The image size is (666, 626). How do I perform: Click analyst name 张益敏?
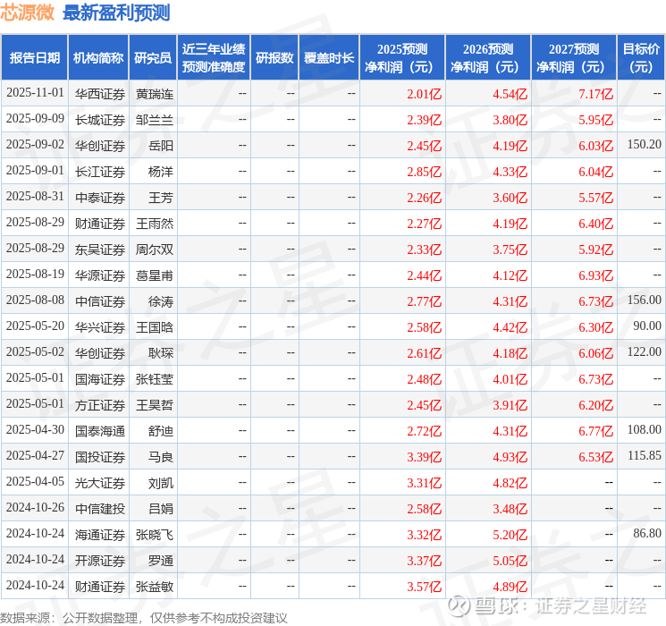[x=154, y=587]
